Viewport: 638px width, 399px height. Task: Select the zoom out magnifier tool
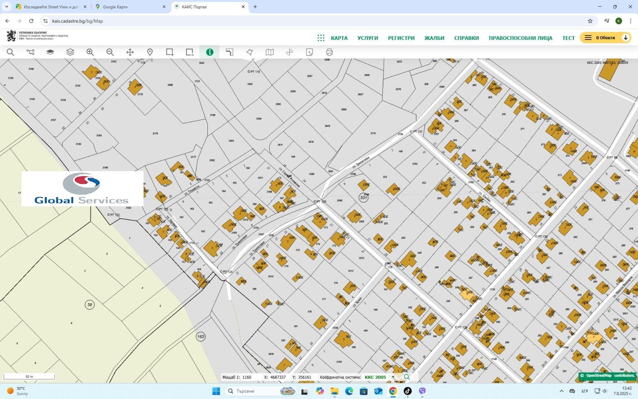pos(110,52)
